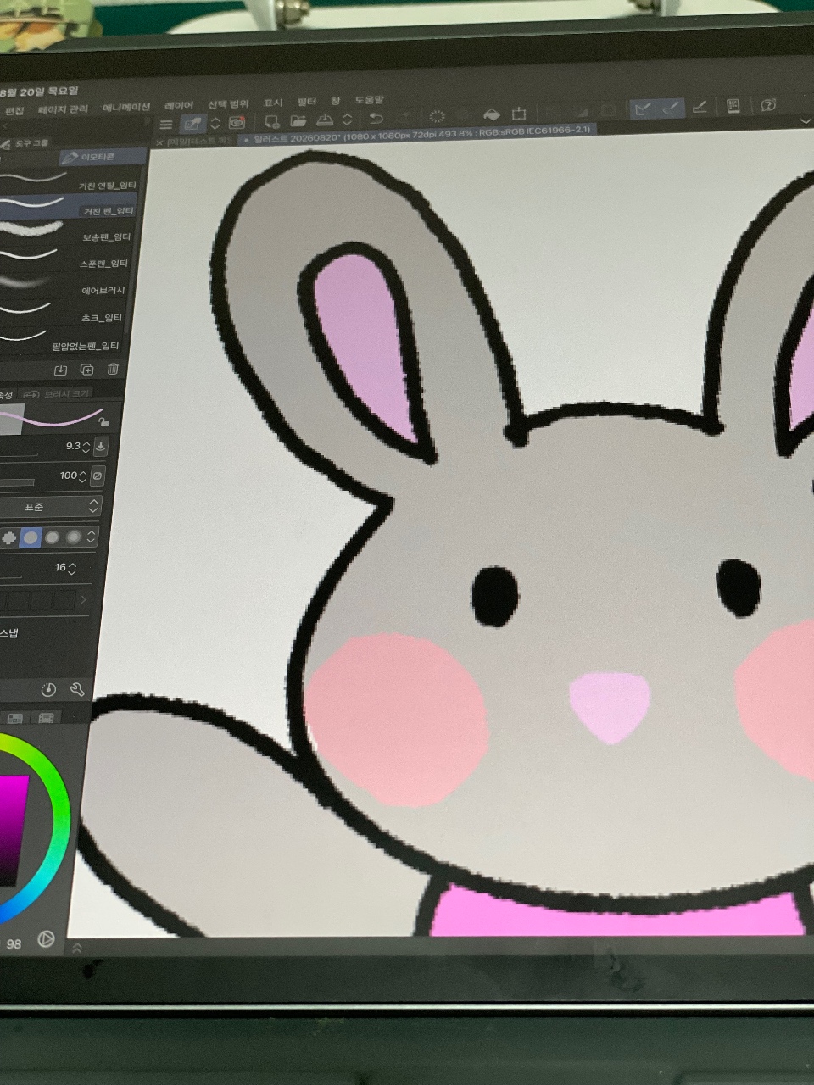Toggle the brush stroke preview lock icon
814x1085 pixels.
(103, 422)
